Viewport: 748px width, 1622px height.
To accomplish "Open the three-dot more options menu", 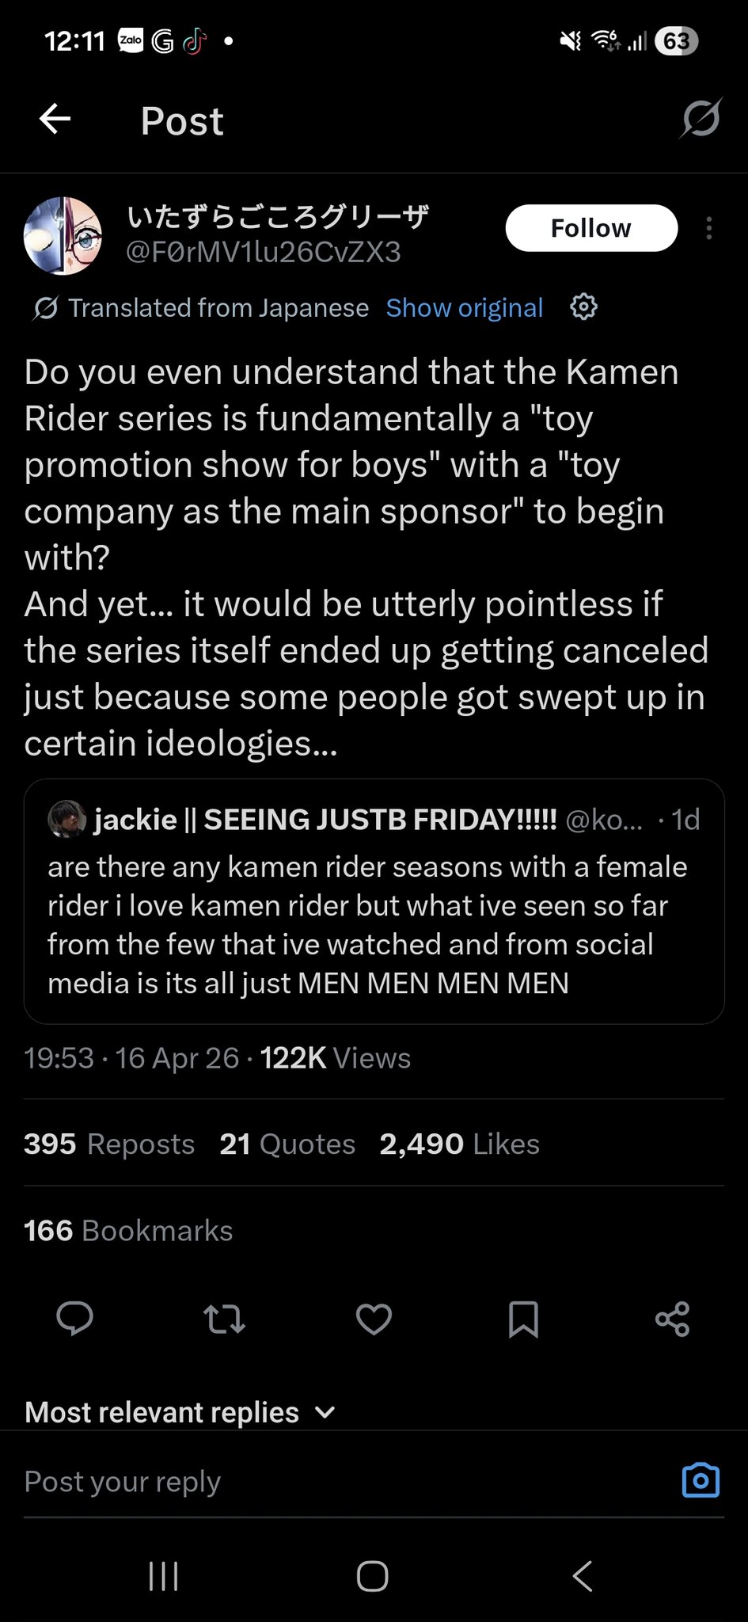I will click(708, 228).
